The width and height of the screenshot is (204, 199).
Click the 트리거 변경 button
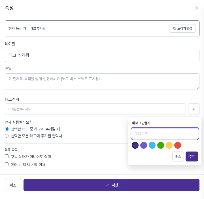click(x=182, y=28)
